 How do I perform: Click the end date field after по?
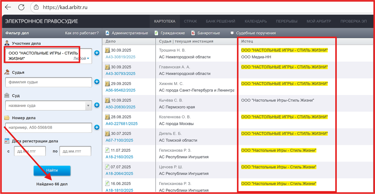click(x=75, y=151)
